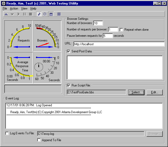The height and width of the screenshot is (147, 168).
Task: Open the Action menu
Action: tap(14, 8)
